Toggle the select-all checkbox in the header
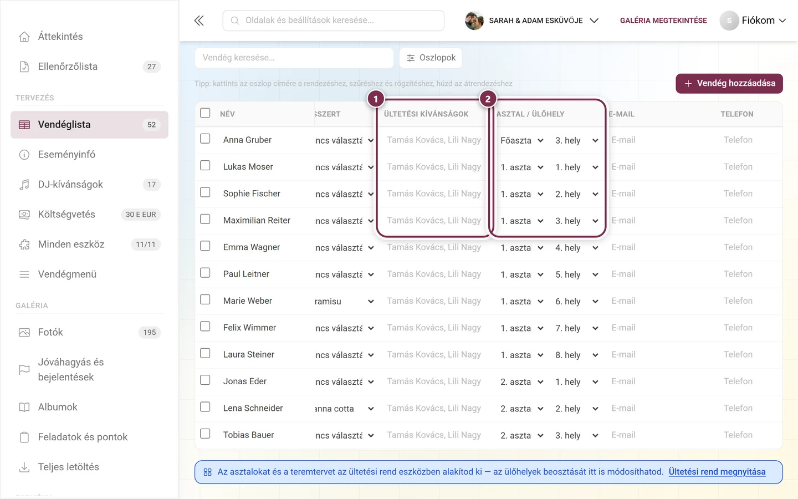This screenshot has width=798, height=499. [x=205, y=113]
